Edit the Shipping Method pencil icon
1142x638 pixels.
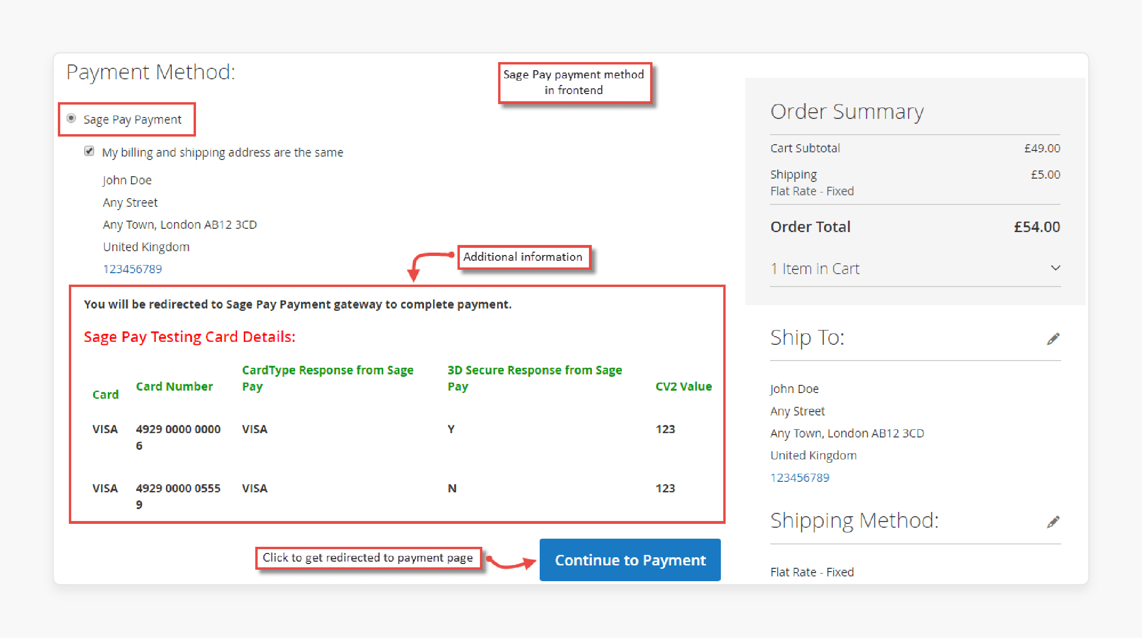tap(1053, 522)
